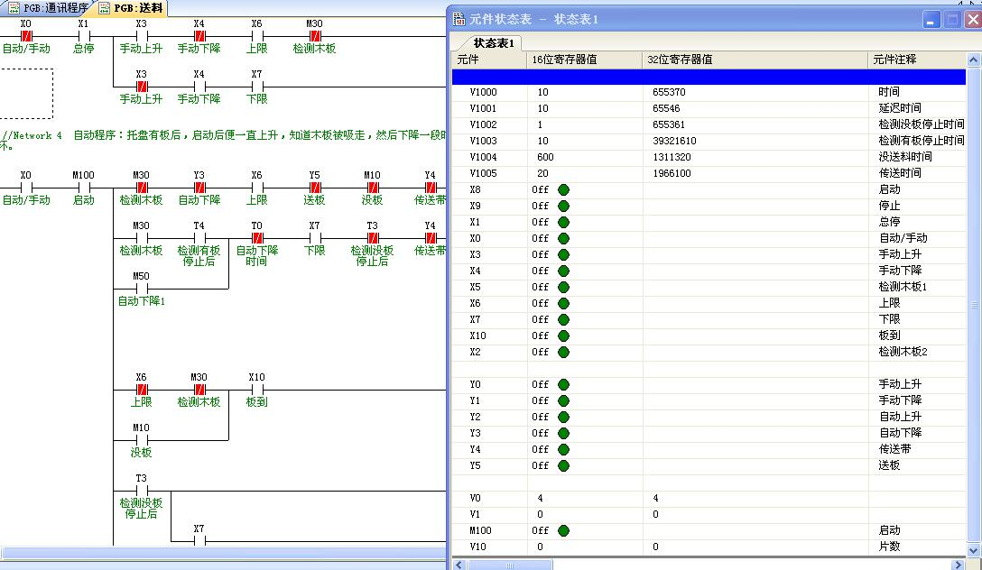Click the 32位寄存器值 column header

click(680, 60)
